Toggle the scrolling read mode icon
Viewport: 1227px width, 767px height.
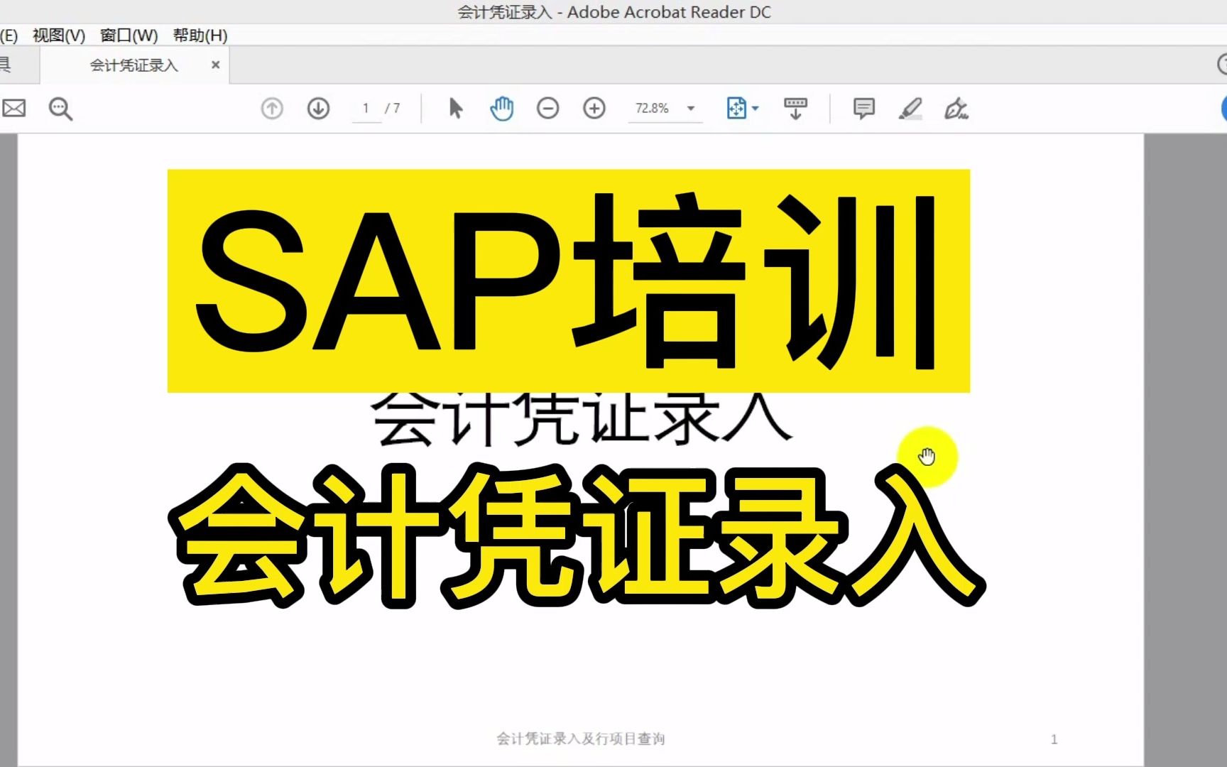point(795,109)
